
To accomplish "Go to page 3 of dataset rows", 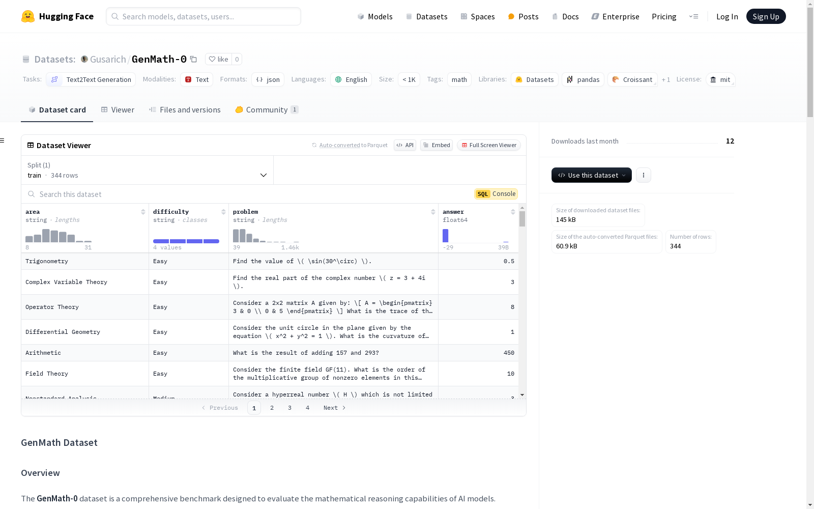I will pos(290,408).
